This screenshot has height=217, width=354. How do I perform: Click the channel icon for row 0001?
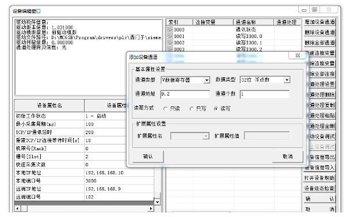(x=170, y=36)
